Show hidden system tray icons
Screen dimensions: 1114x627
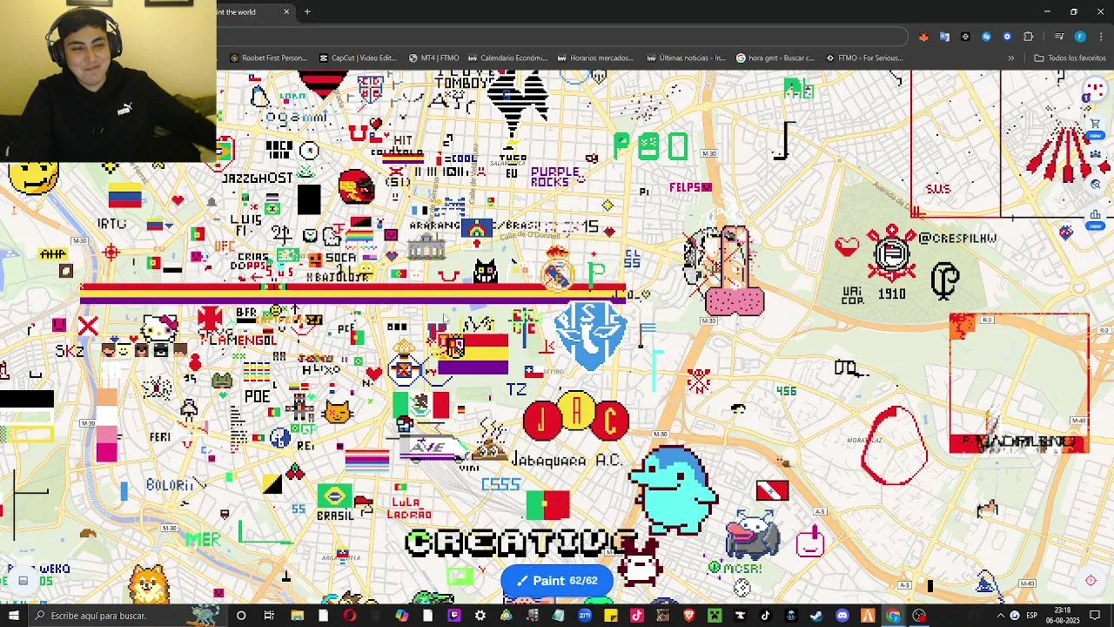pyautogui.click(x=1000, y=616)
